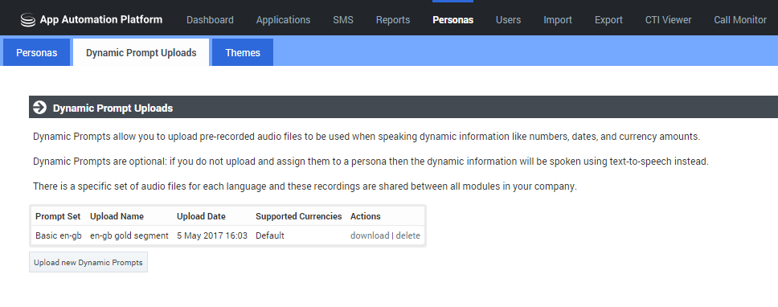Click the Default currency cell

tap(270, 235)
